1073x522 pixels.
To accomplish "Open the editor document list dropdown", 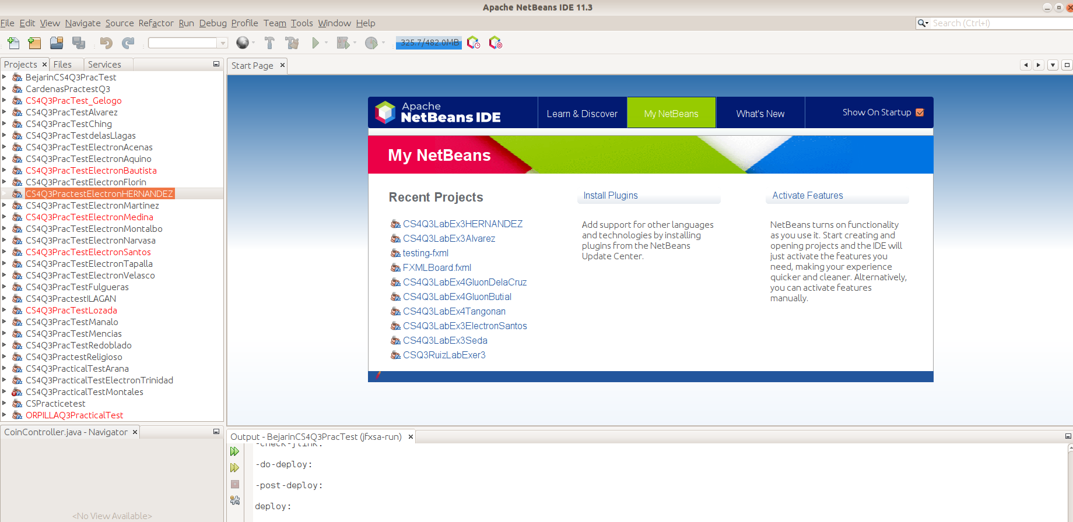I will [x=1053, y=65].
